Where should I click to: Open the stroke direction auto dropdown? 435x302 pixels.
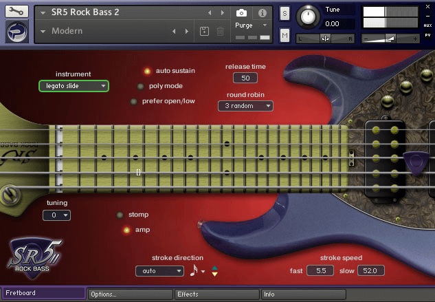point(159,271)
